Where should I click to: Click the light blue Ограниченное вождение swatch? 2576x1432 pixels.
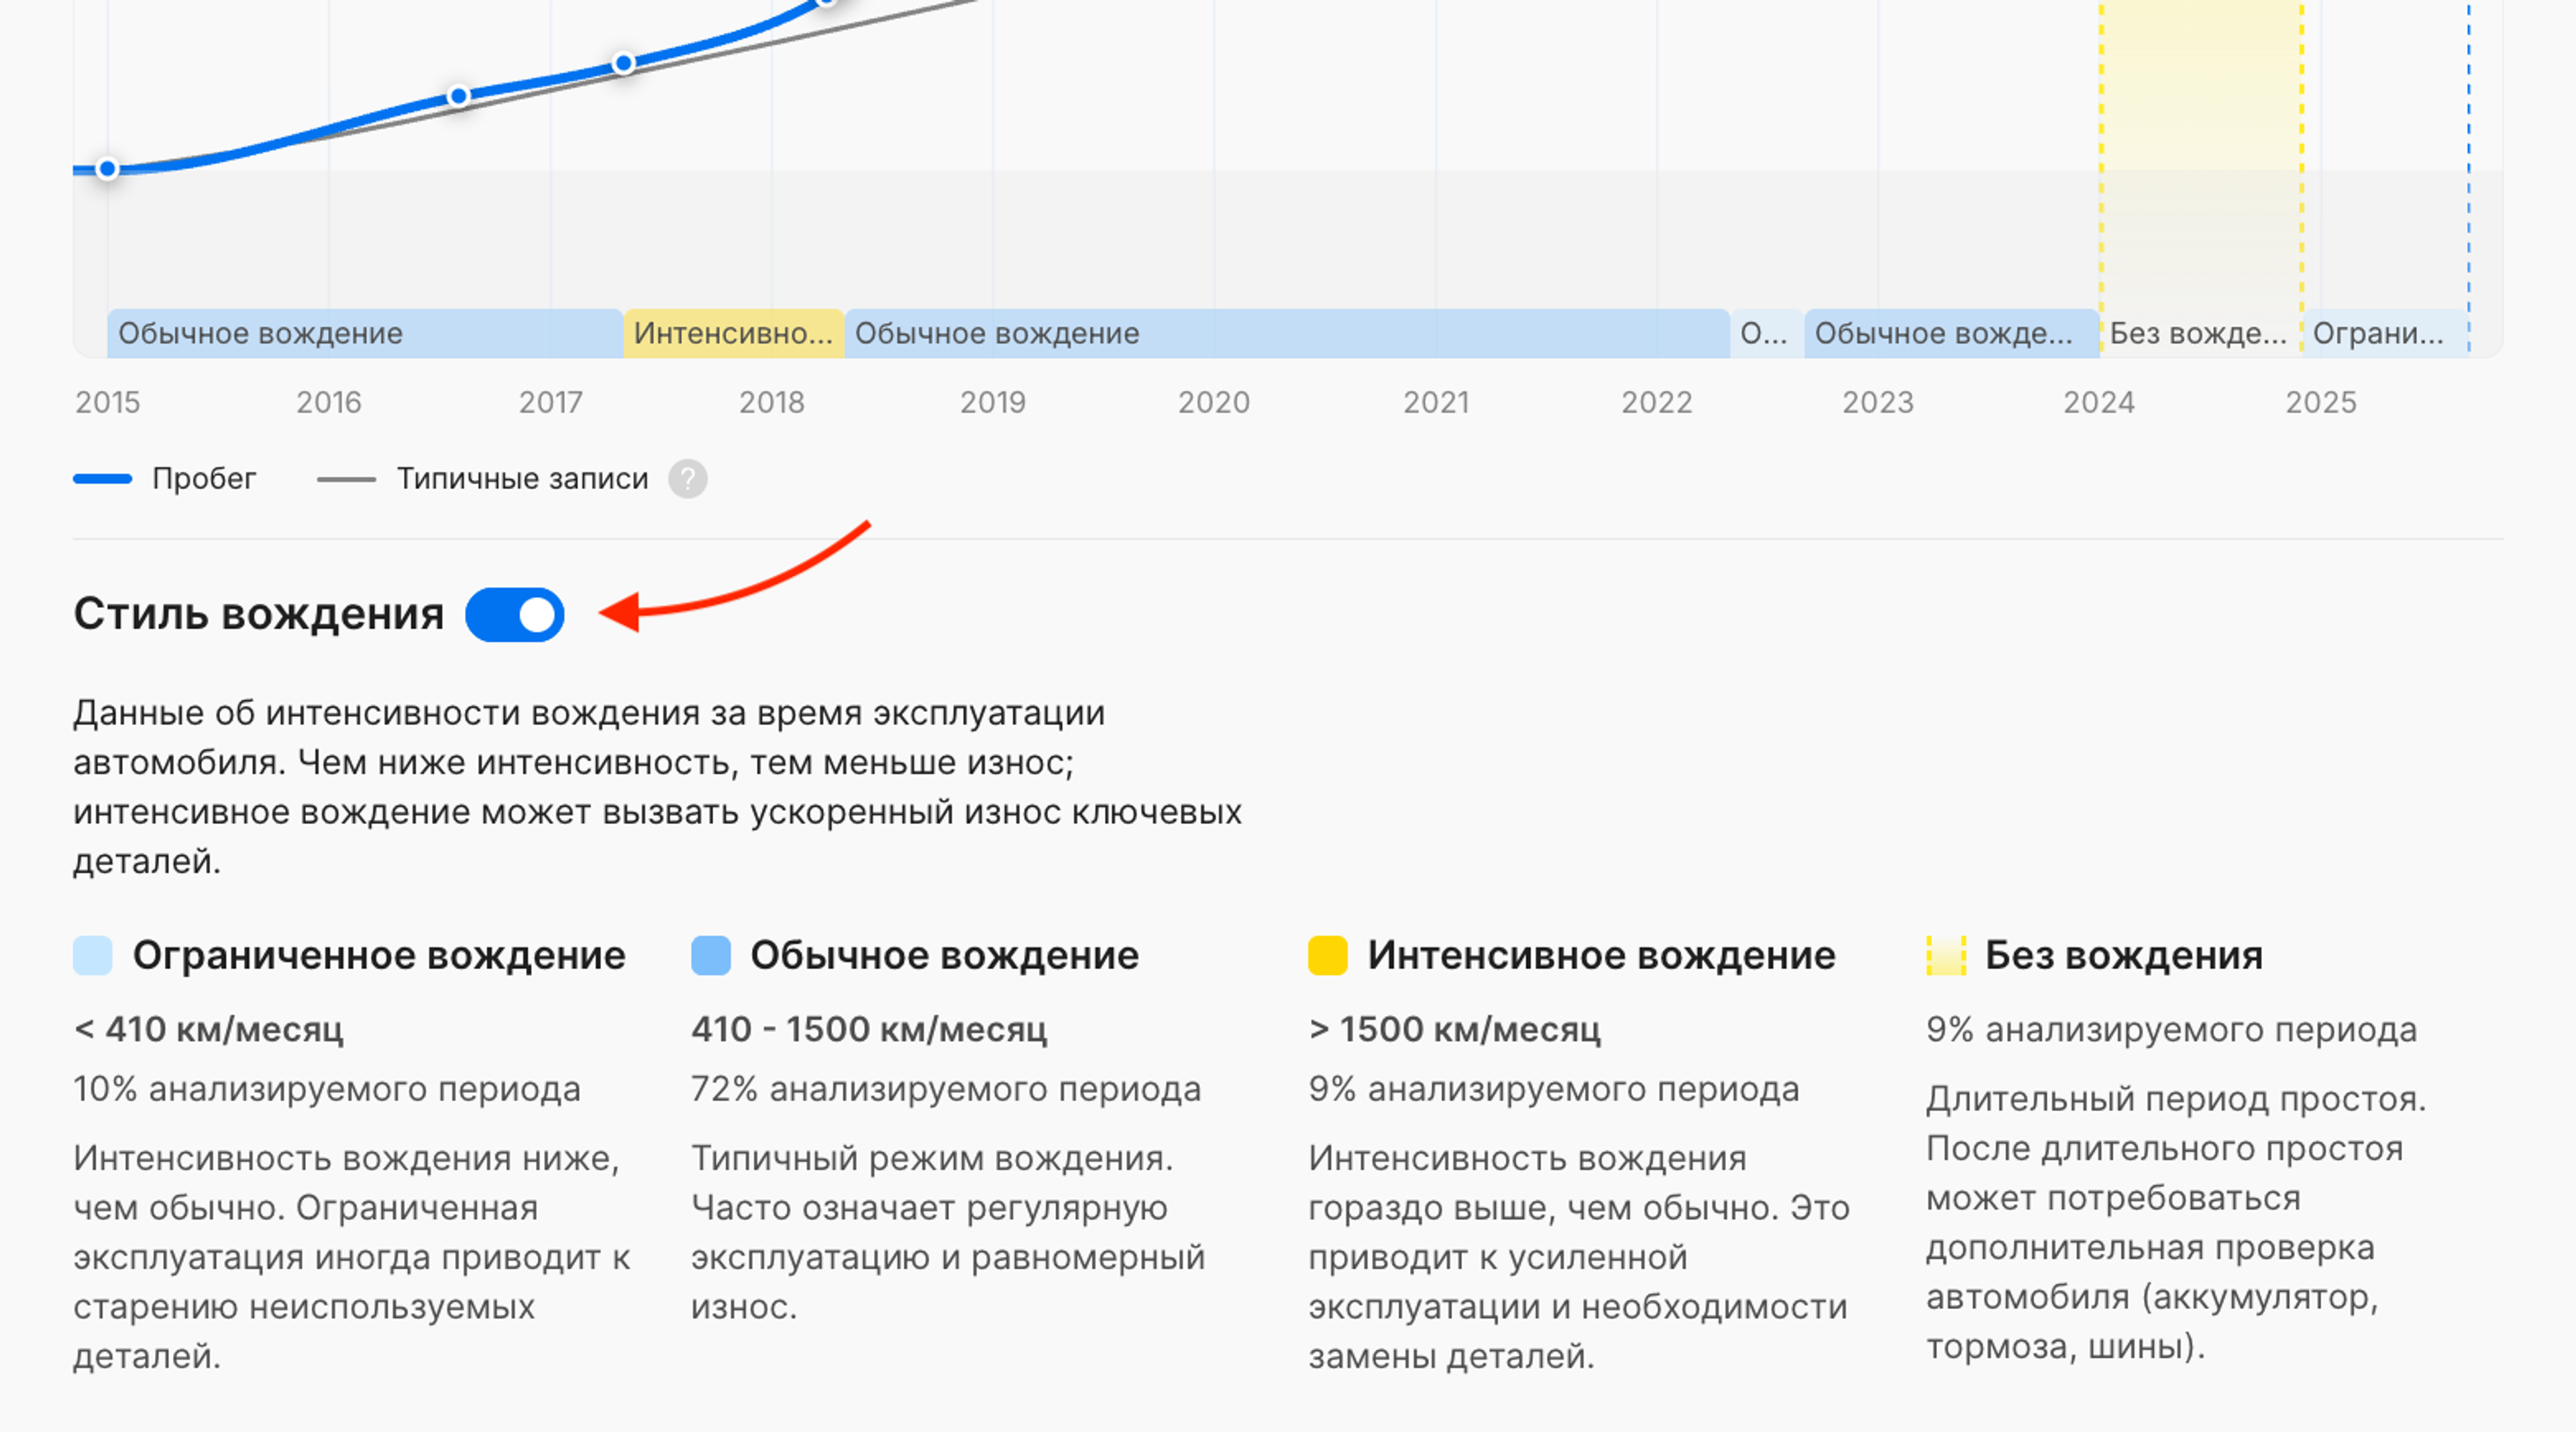pyautogui.click(x=93, y=955)
